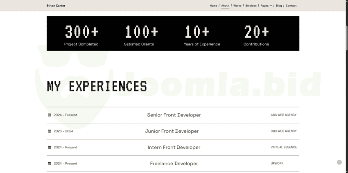
Task: Click the calendar icon in the 2023 - 2024 row
Action: click(x=50, y=131)
